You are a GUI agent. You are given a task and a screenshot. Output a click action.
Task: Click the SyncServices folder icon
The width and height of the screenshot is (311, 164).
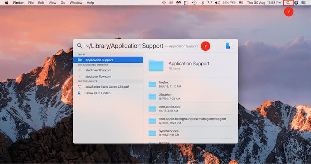(x=152, y=133)
